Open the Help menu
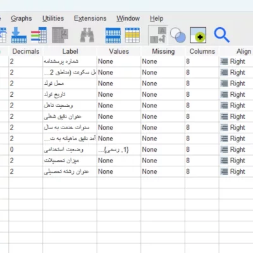This screenshot has width=253, height=253. pyautogui.click(x=156, y=18)
